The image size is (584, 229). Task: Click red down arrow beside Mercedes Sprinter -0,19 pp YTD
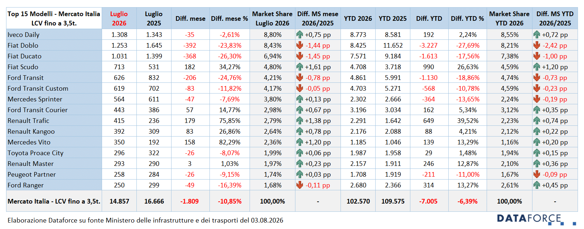pyautogui.click(x=537, y=99)
